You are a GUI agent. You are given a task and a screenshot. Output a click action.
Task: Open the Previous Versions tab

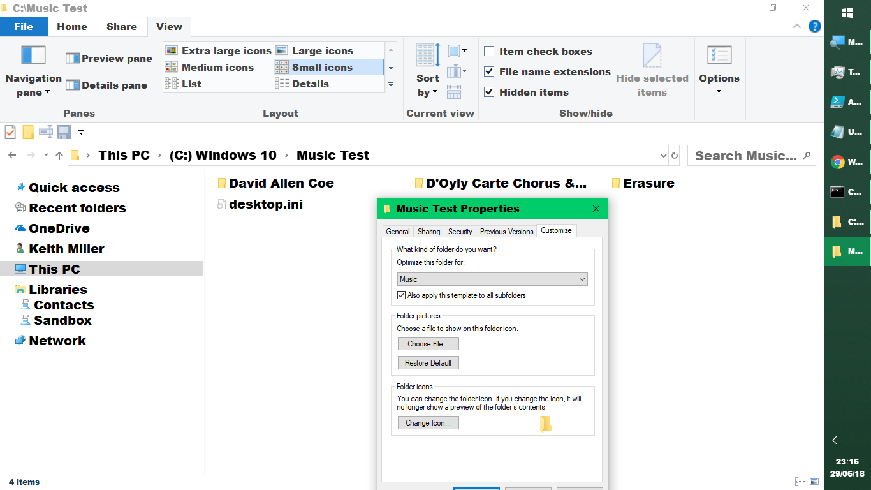pyautogui.click(x=506, y=232)
